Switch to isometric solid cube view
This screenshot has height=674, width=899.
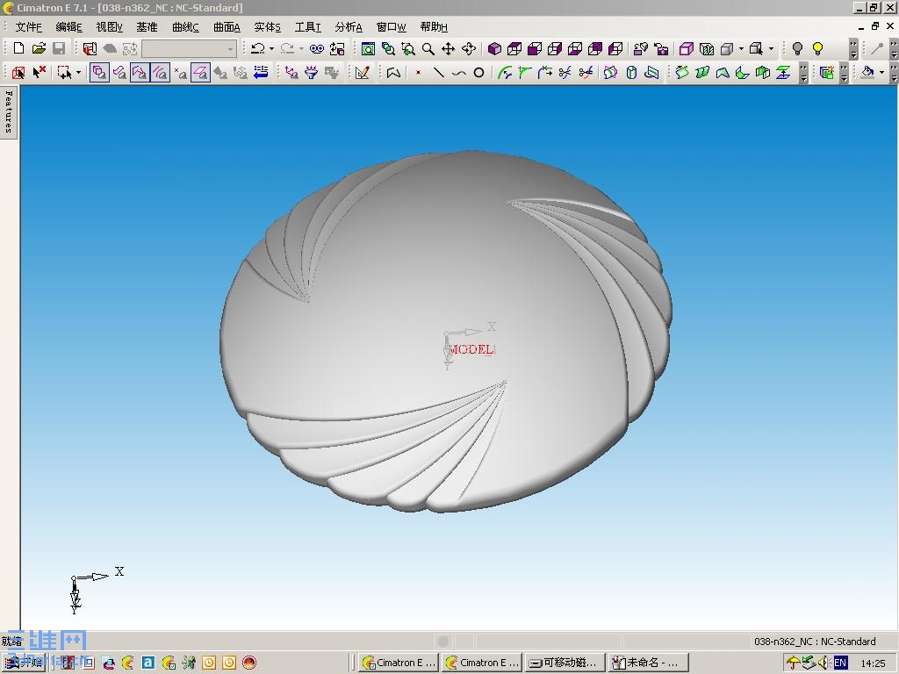(x=494, y=49)
